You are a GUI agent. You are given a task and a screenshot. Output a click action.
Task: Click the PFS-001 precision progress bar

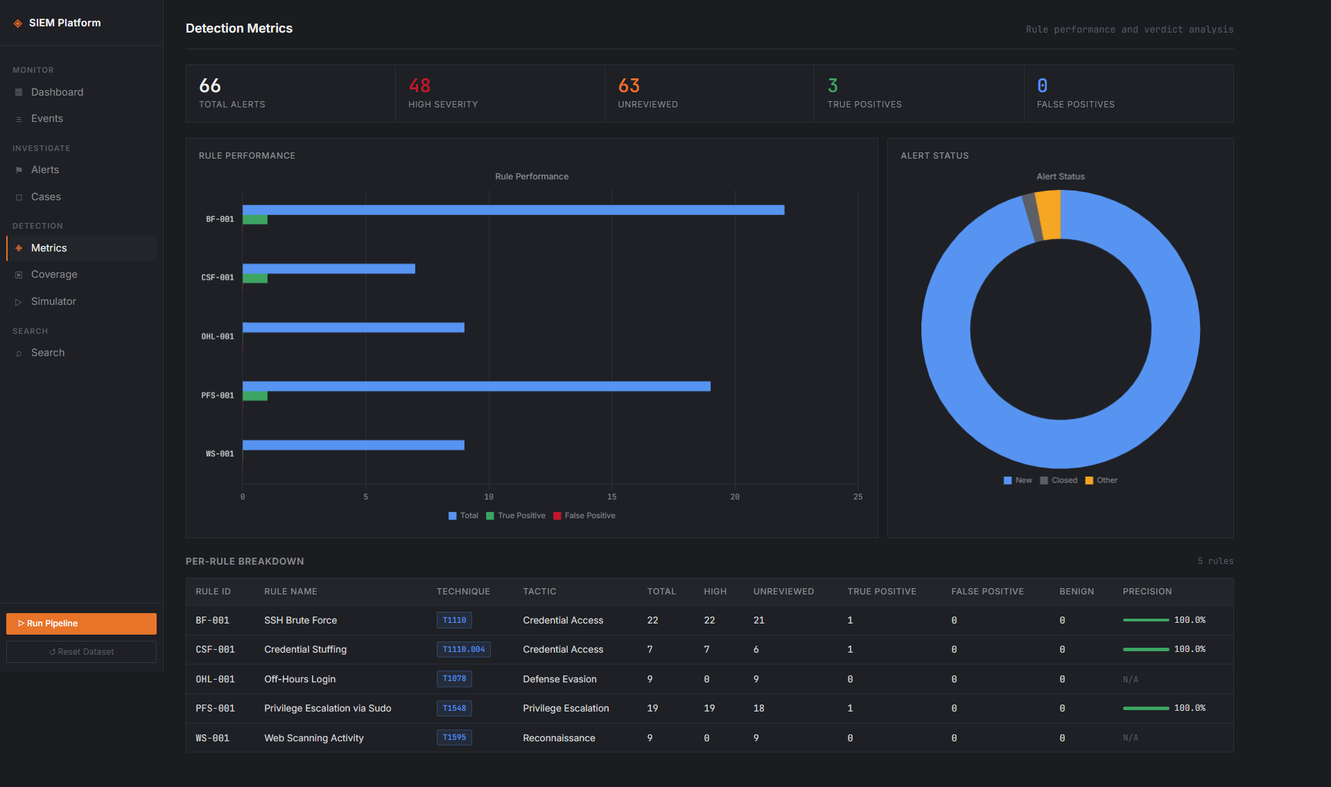1146,708
